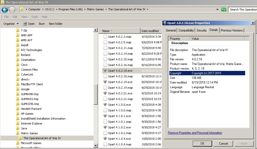Select the Internet Explorer folder icon

[x=18, y=123]
